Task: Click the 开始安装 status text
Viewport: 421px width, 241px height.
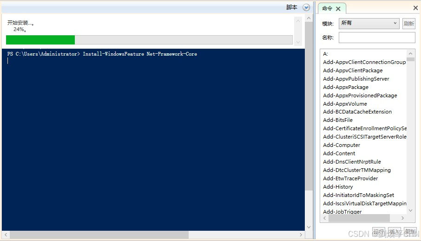Action: 20,23
